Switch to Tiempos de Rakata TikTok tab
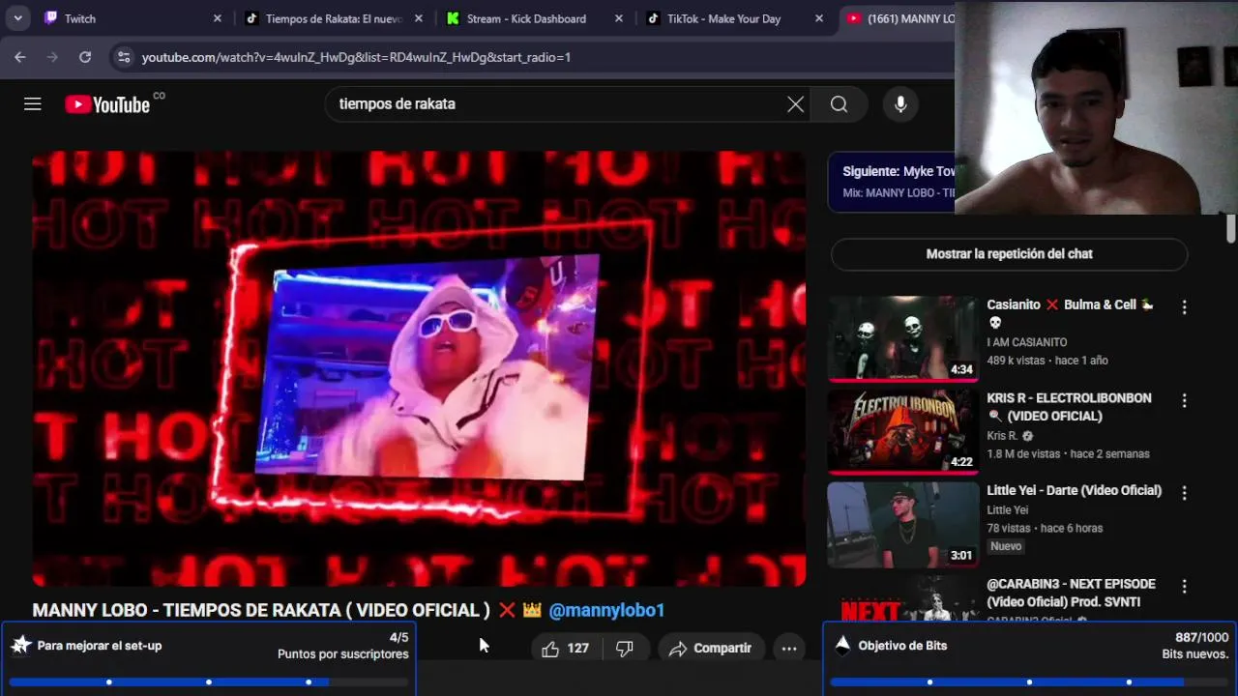 [x=334, y=18]
